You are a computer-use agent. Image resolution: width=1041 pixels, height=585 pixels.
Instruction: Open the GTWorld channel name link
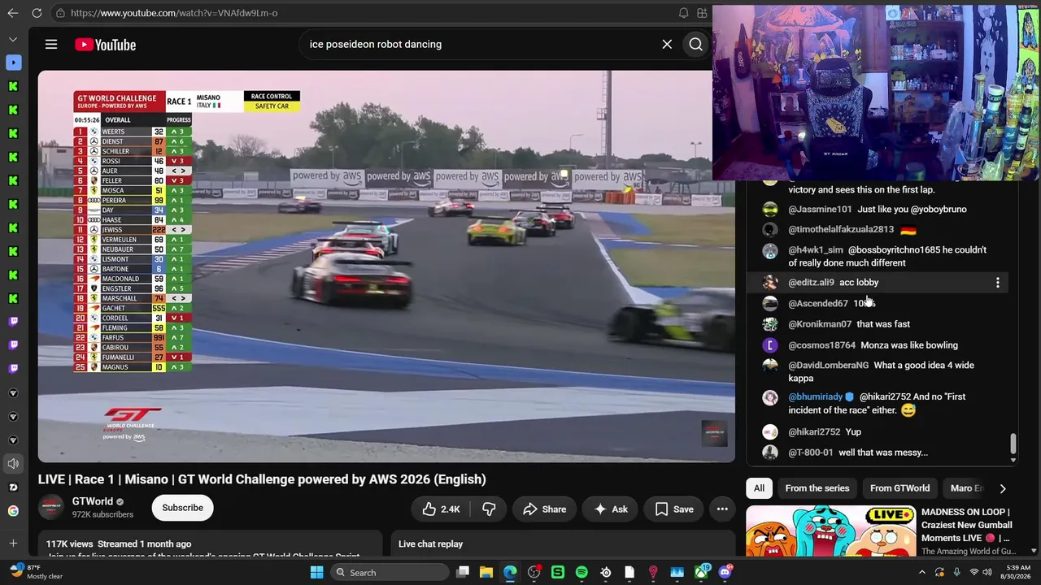click(93, 501)
